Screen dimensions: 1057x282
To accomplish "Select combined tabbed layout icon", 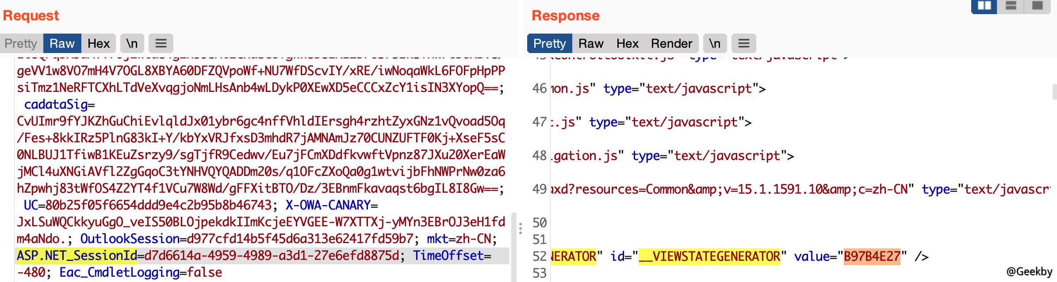I will coord(1037,6).
